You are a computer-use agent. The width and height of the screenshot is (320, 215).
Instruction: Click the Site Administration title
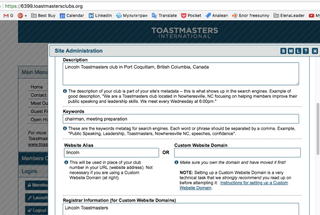(x=78, y=51)
